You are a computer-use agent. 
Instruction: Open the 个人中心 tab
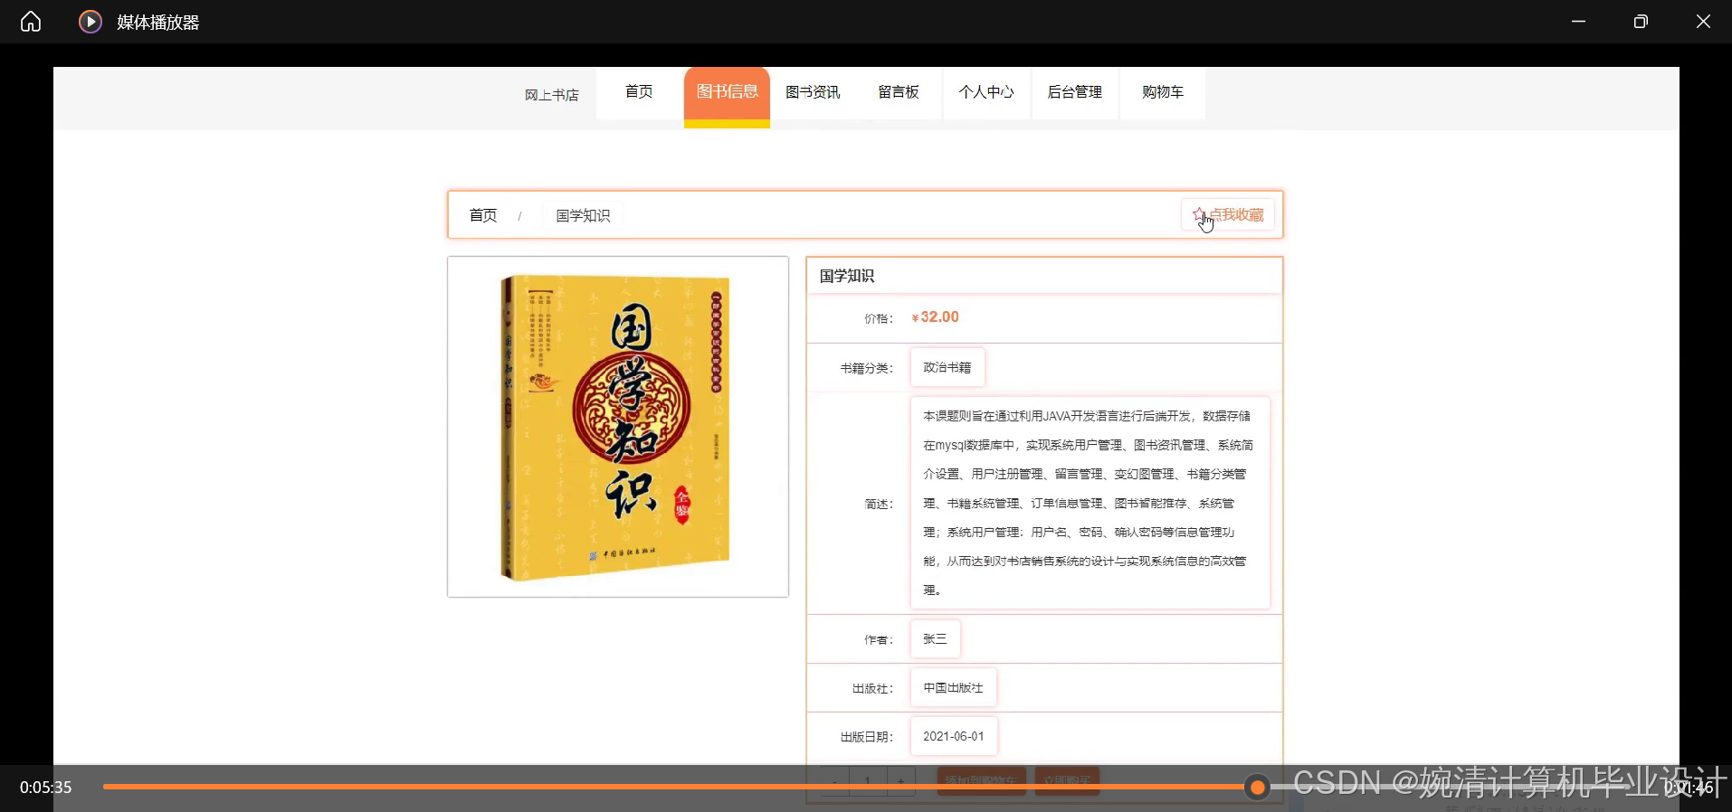(x=986, y=92)
